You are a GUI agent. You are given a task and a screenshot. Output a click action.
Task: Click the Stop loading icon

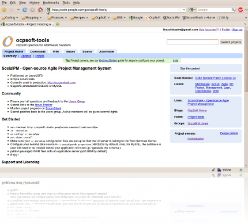32,10
